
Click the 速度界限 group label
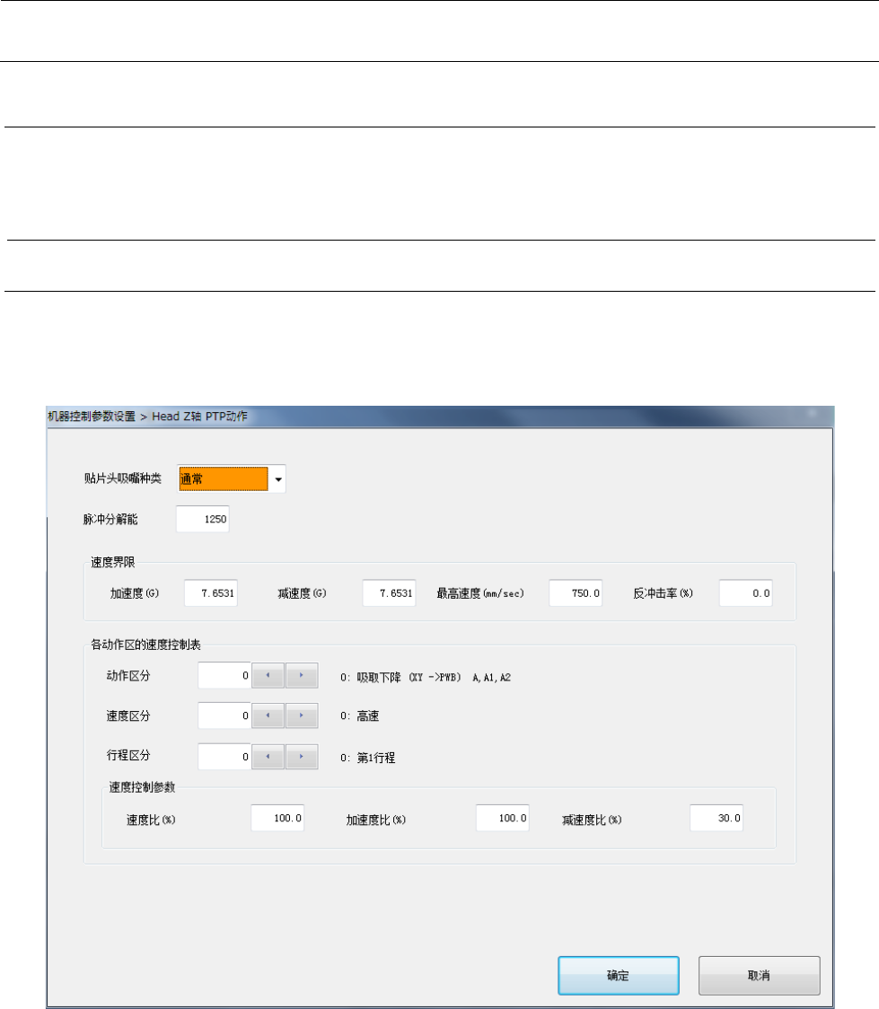coord(112,563)
